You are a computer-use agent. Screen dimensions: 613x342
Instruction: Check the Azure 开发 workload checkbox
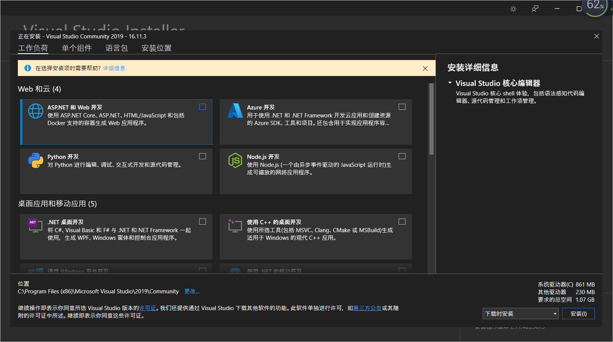click(x=402, y=107)
